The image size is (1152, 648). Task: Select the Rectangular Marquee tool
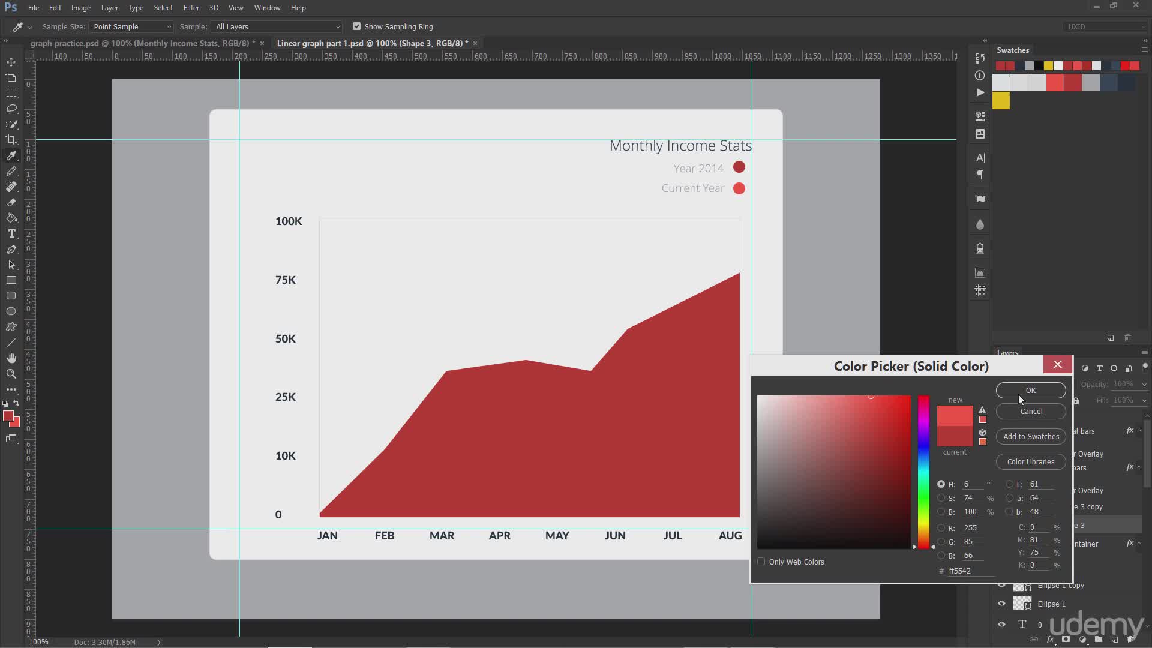11,93
